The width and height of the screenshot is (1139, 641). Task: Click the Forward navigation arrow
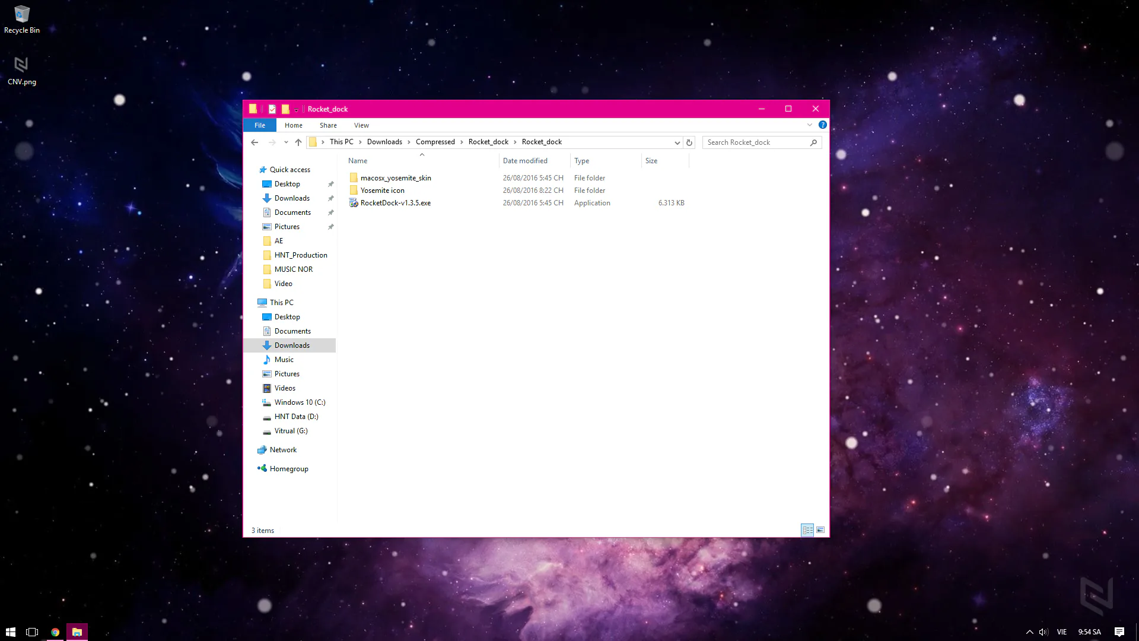(x=272, y=142)
